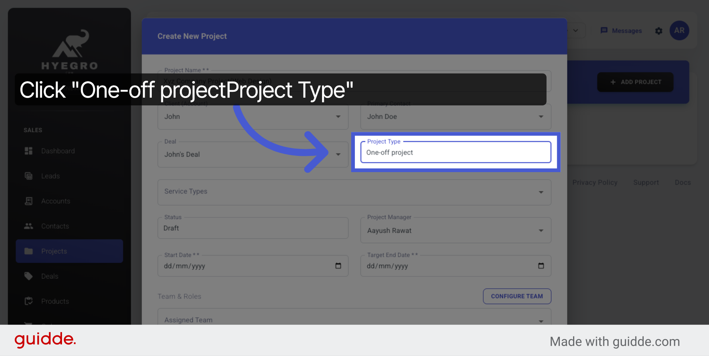
Task: Click inside the One-off project field
Action: pyautogui.click(x=455, y=152)
